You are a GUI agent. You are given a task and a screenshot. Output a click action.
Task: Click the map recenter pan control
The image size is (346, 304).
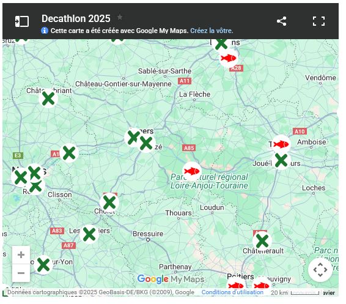point(320,270)
